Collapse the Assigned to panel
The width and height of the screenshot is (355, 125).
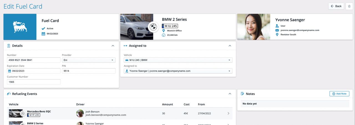pyautogui.click(x=230, y=46)
